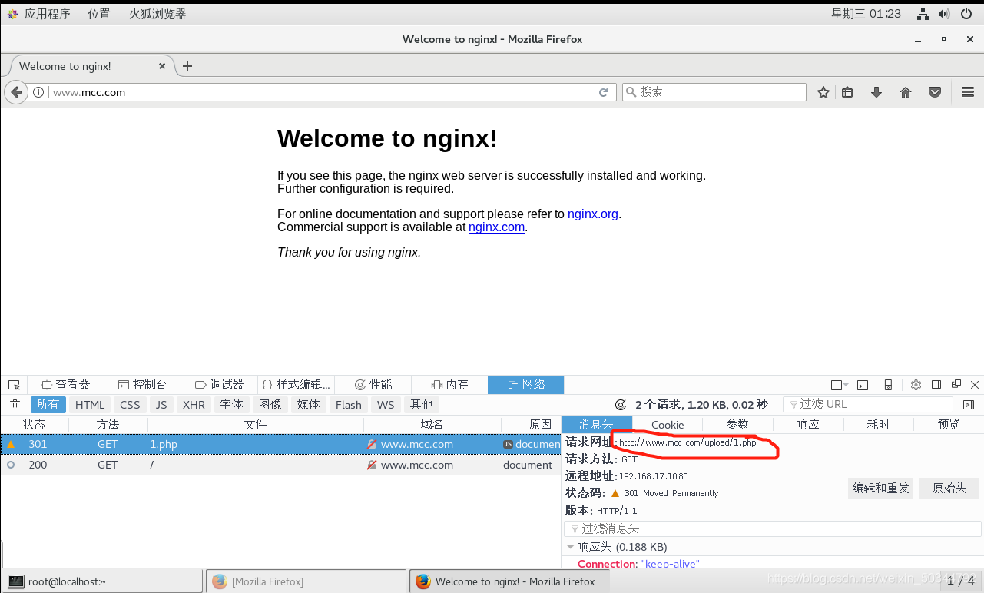
Task: Switch to the 内存 devtools tab
Action: [x=450, y=385]
